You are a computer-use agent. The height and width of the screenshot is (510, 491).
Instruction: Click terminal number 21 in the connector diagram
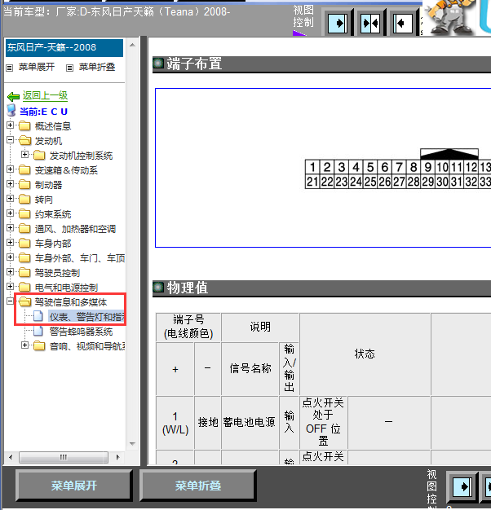pyautogui.click(x=312, y=182)
